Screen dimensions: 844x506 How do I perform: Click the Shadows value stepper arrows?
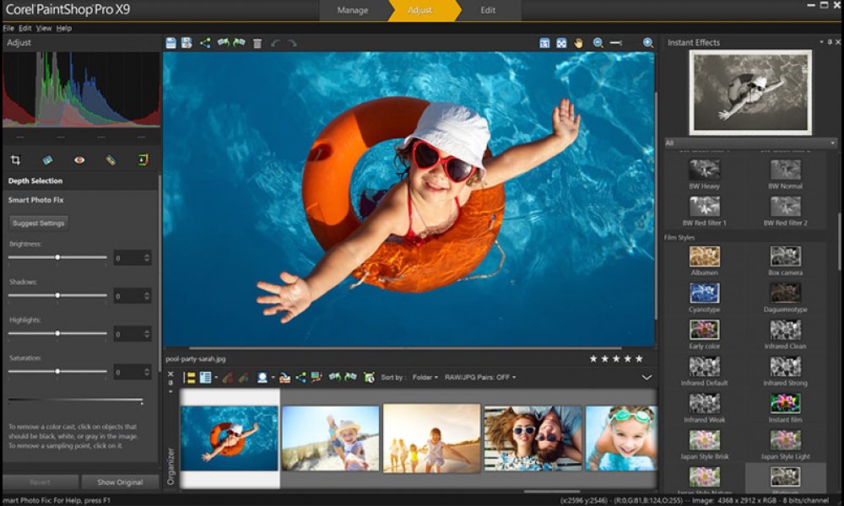tap(147, 296)
